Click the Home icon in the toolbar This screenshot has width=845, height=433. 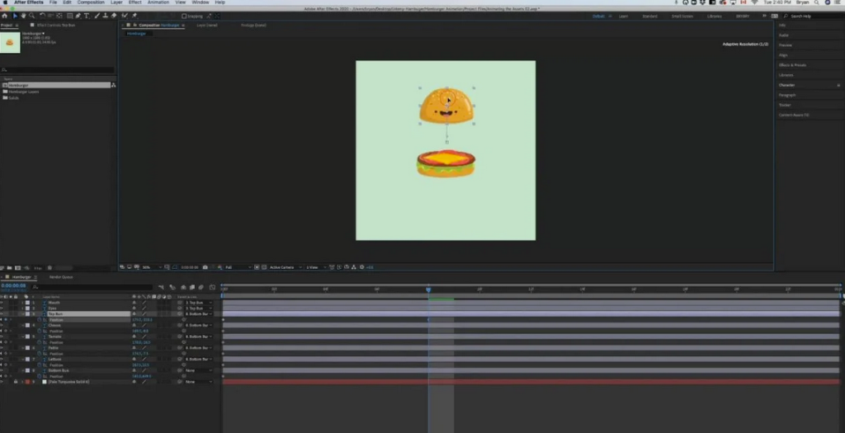pyautogui.click(x=4, y=16)
